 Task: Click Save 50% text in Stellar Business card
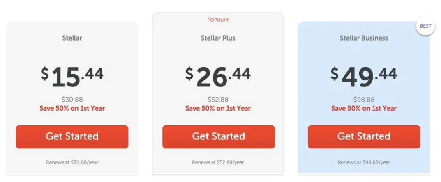[x=364, y=109]
